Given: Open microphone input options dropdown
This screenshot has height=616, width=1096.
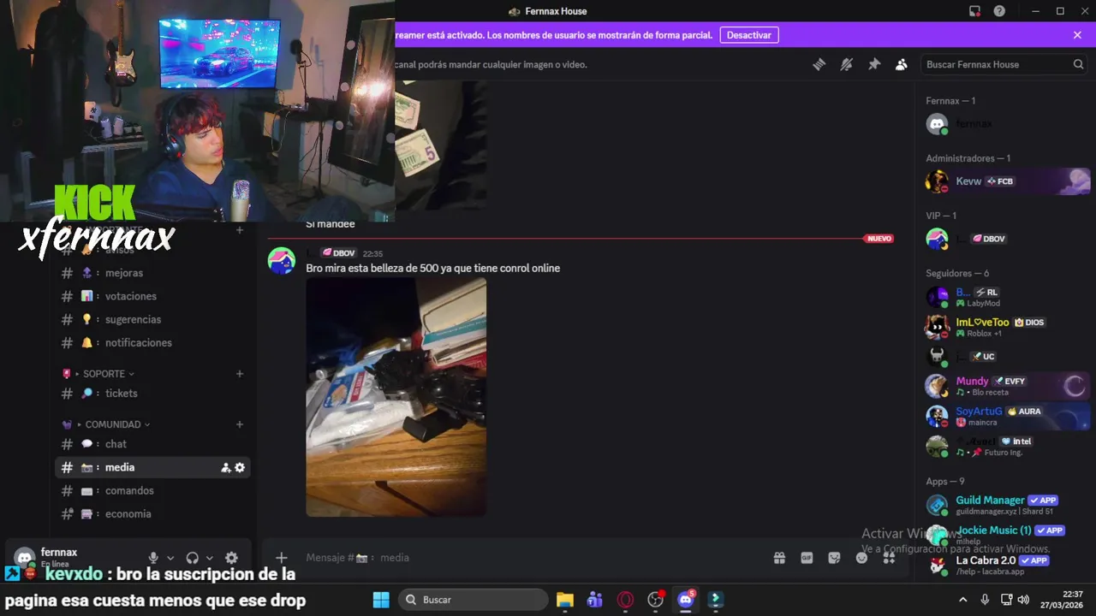Looking at the screenshot, I should tap(170, 558).
